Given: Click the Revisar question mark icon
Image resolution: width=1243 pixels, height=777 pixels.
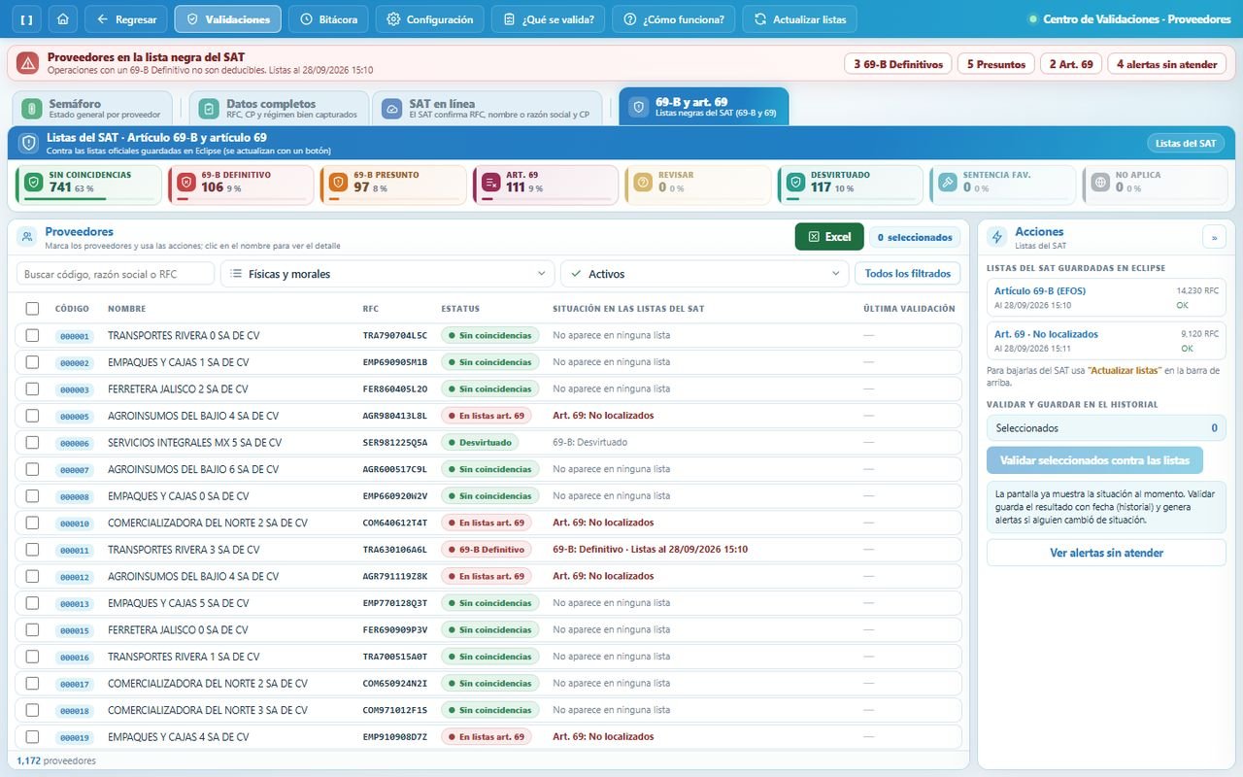Looking at the screenshot, I should (643, 185).
